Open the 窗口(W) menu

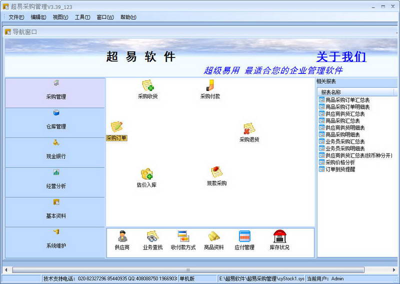click(x=105, y=17)
